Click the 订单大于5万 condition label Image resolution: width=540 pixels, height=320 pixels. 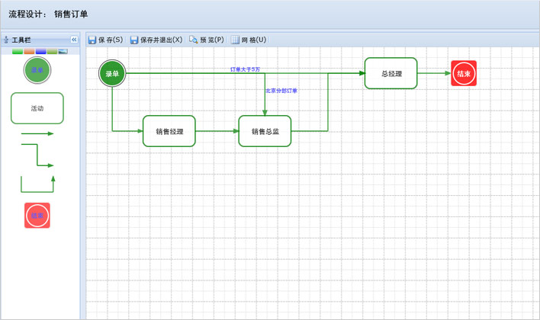(245, 69)
